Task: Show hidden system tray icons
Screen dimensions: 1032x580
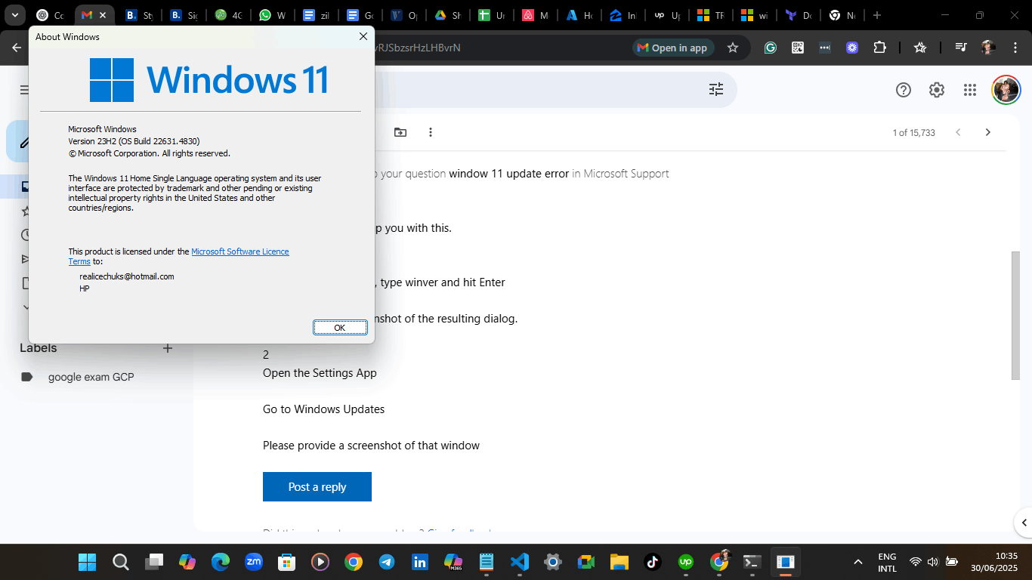Action: pos(858,562)
